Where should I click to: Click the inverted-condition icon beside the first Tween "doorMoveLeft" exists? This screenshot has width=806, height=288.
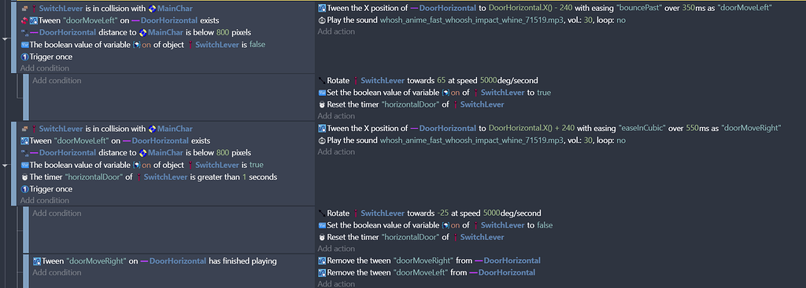click(x=24, y=20)
